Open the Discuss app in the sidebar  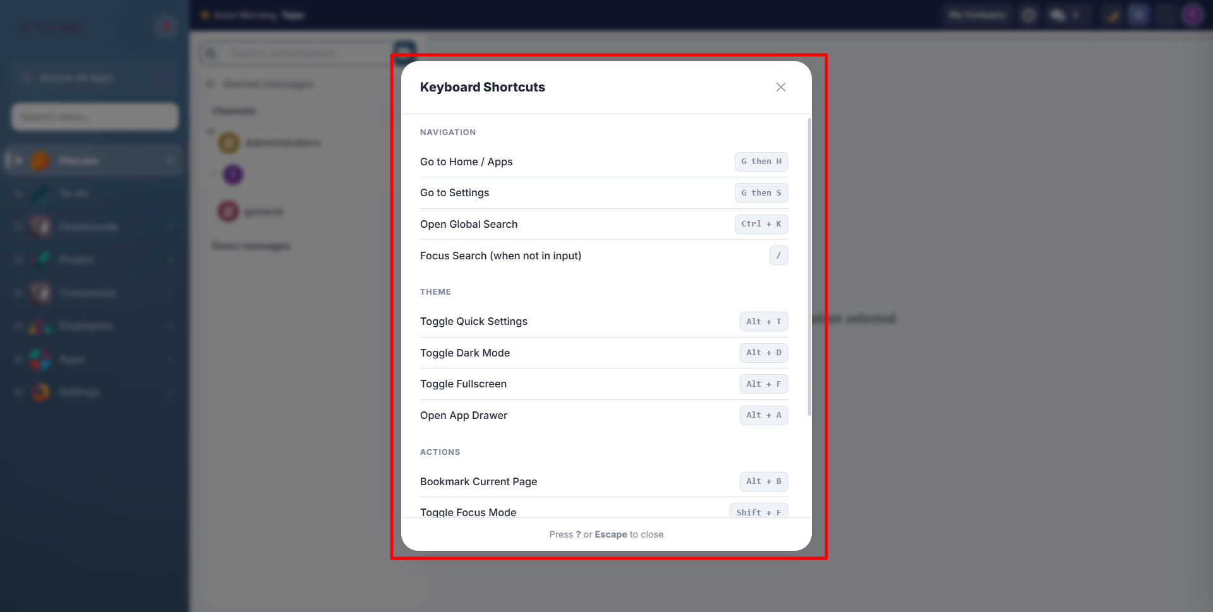coord(76,160)
